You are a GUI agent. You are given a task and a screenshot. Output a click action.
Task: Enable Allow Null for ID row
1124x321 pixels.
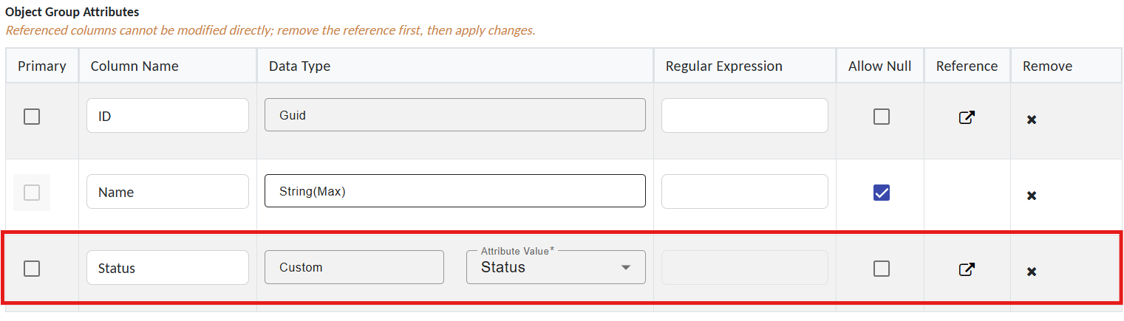[881, 117]
